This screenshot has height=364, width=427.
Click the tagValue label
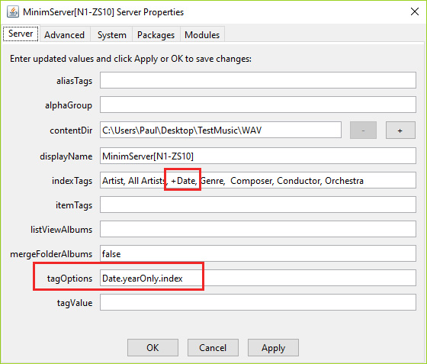point(75,303)
